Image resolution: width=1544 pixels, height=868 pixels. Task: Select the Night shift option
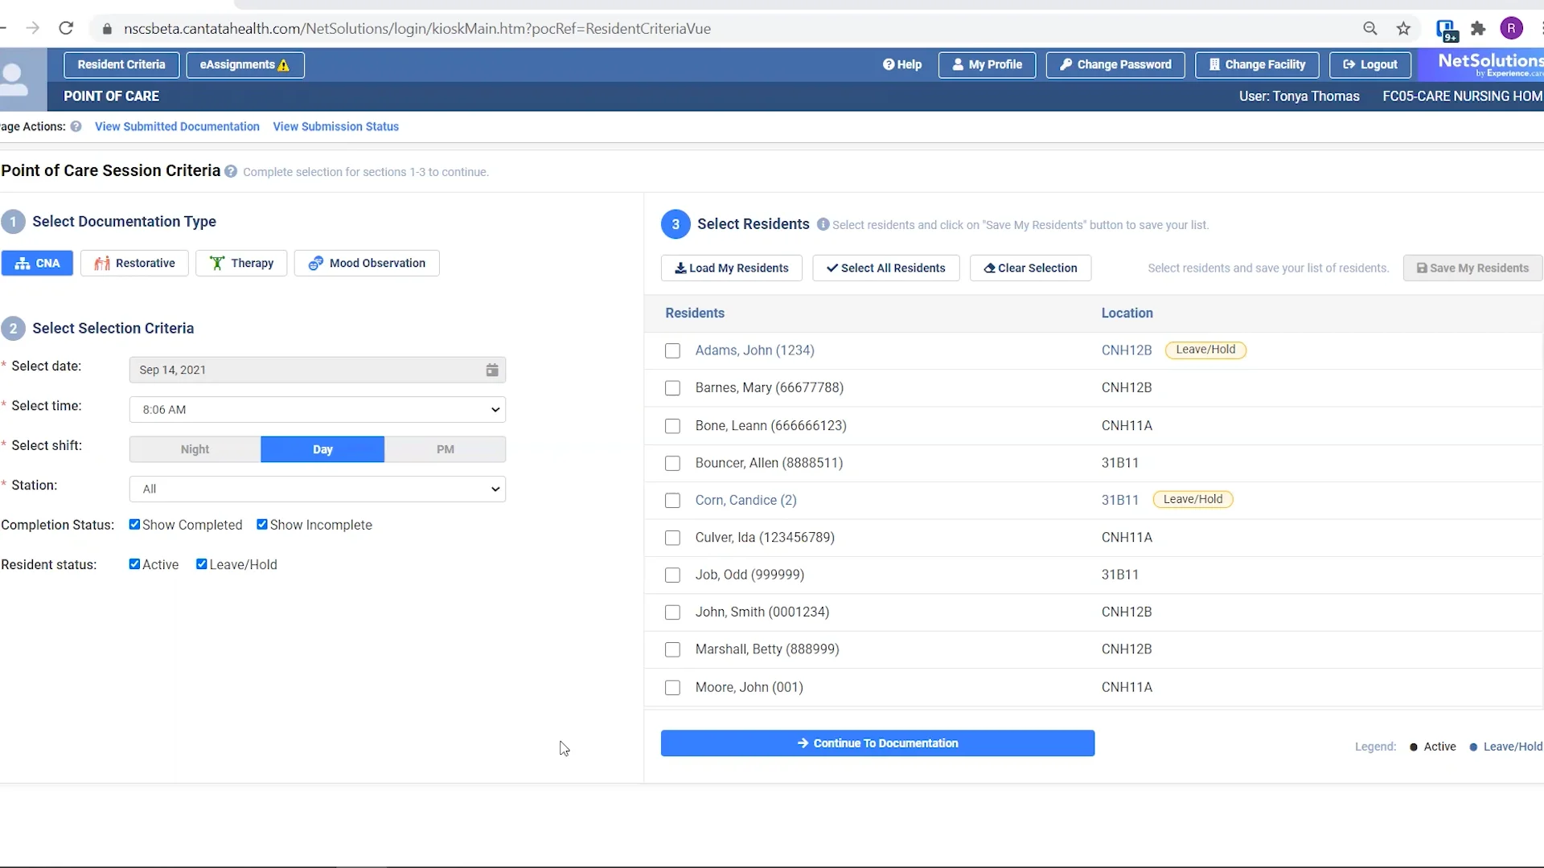tap(195, 449)
